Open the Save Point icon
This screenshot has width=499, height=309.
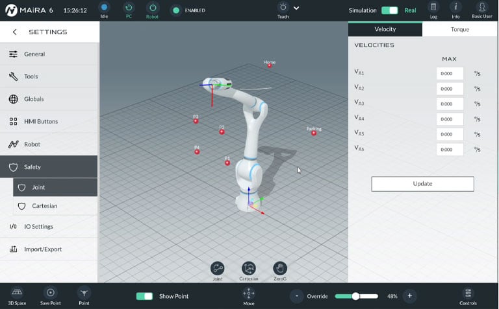pos(51,293)
